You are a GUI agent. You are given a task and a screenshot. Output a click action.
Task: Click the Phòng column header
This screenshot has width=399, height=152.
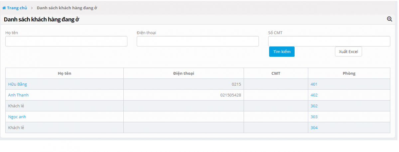click(349, 73)
